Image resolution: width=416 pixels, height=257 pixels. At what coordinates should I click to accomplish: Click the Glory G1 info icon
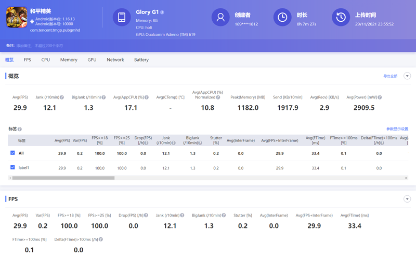162,12
